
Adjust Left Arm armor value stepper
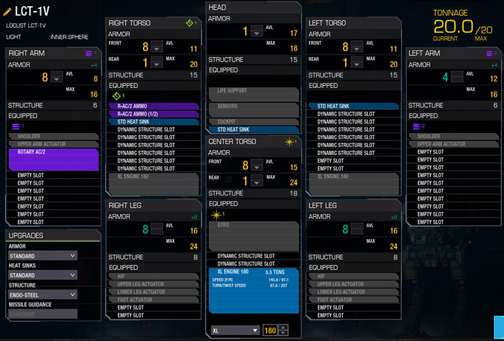pyautogui.click(x=457, y=77)
